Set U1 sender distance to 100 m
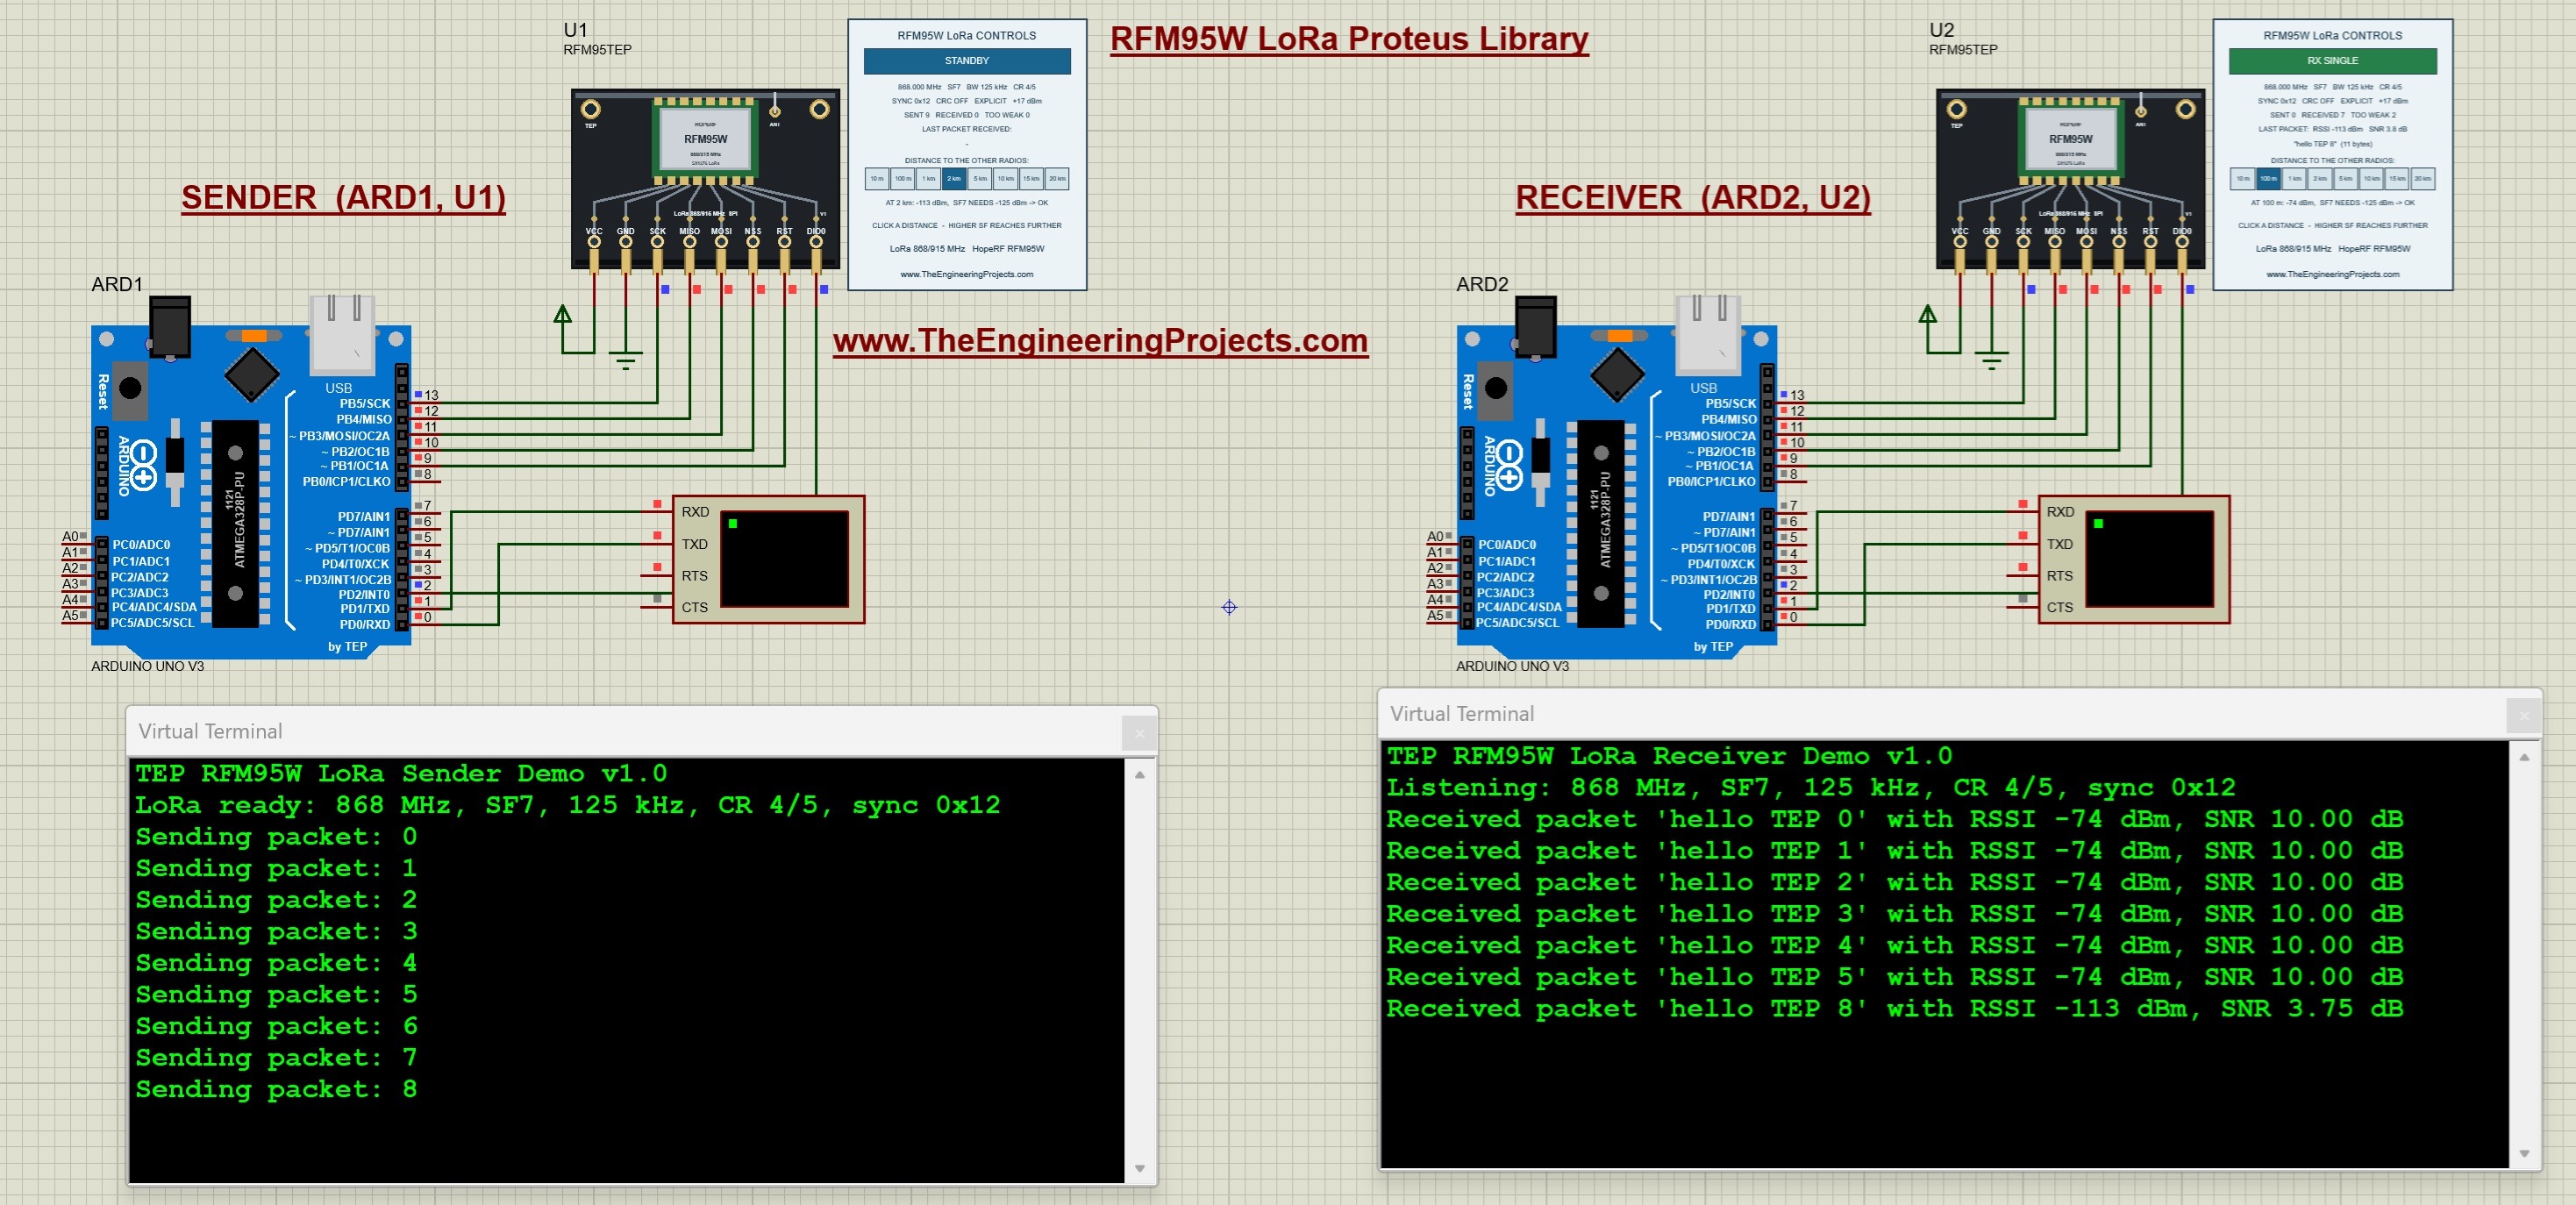 (903, 179)
